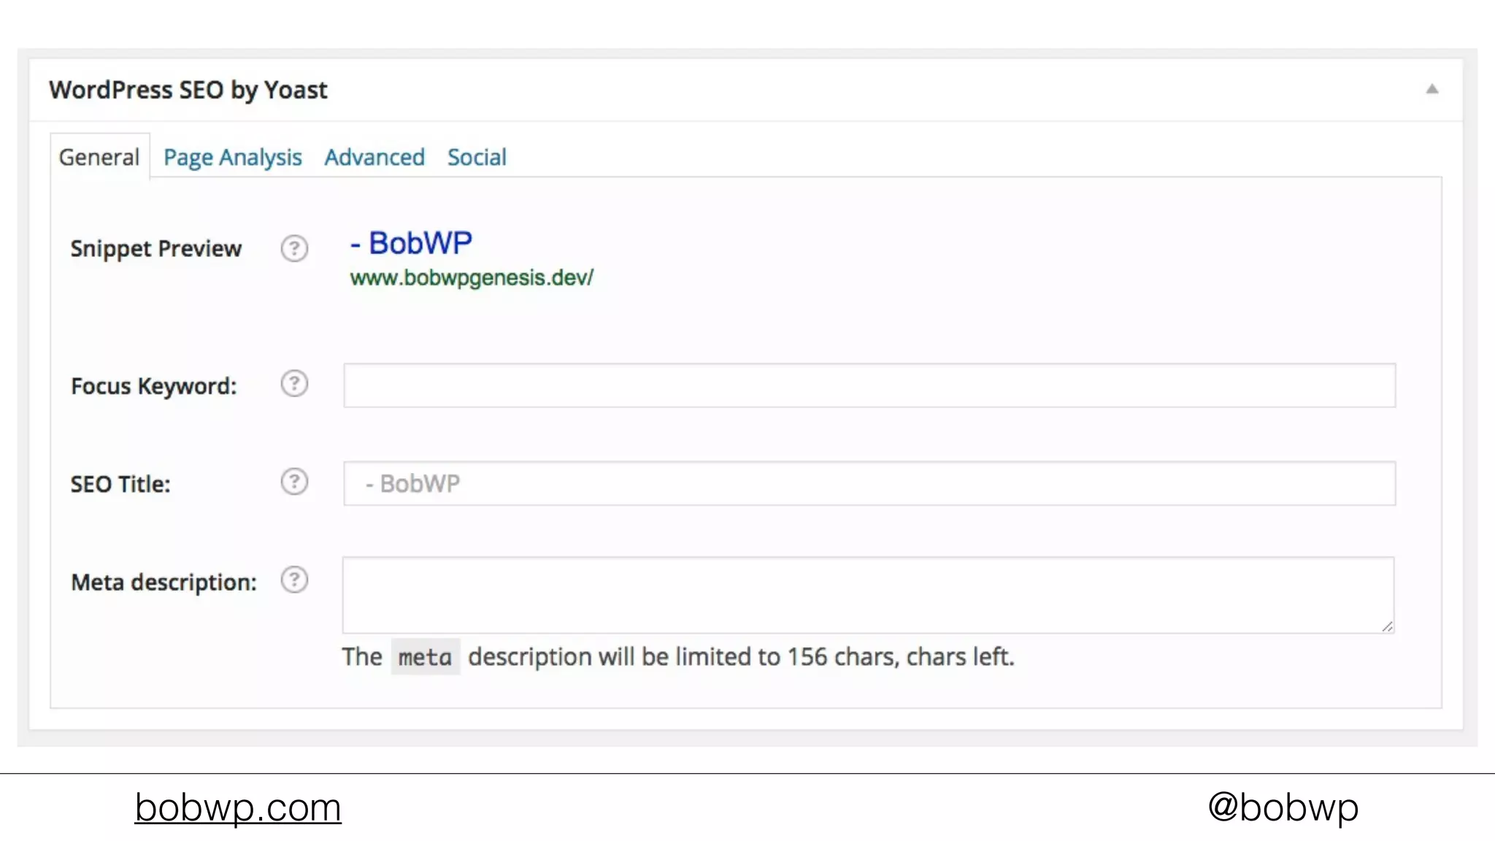Click the Focus Keyword help icon
The width and height of the screenshot is (1495, 841).
[294, 384]
